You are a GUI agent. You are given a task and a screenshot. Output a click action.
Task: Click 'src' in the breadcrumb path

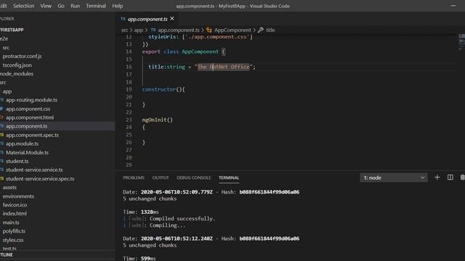click(124, 30)
